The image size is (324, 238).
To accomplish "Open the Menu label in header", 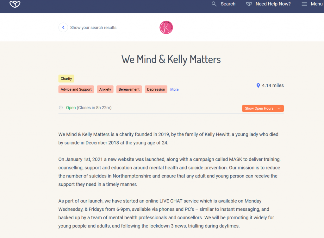I will click(316, 4).
